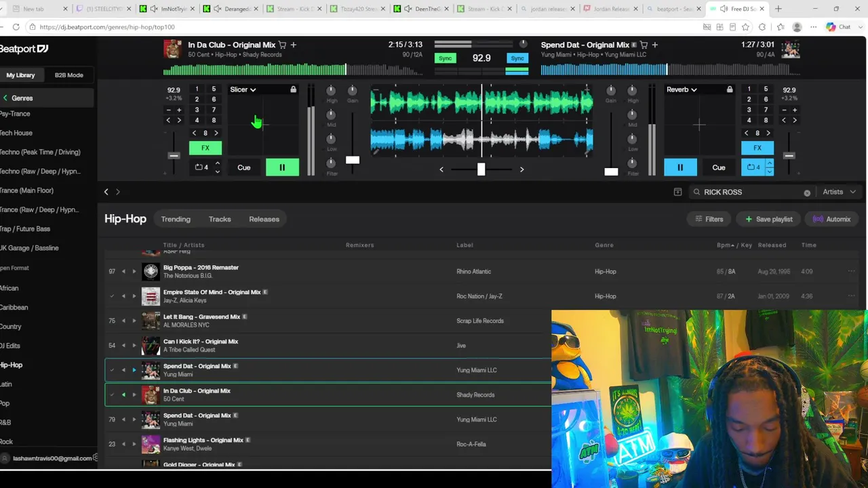This screenshot has height=488, width=868.
Task: Go back in the browser panel
Action: 106,192
